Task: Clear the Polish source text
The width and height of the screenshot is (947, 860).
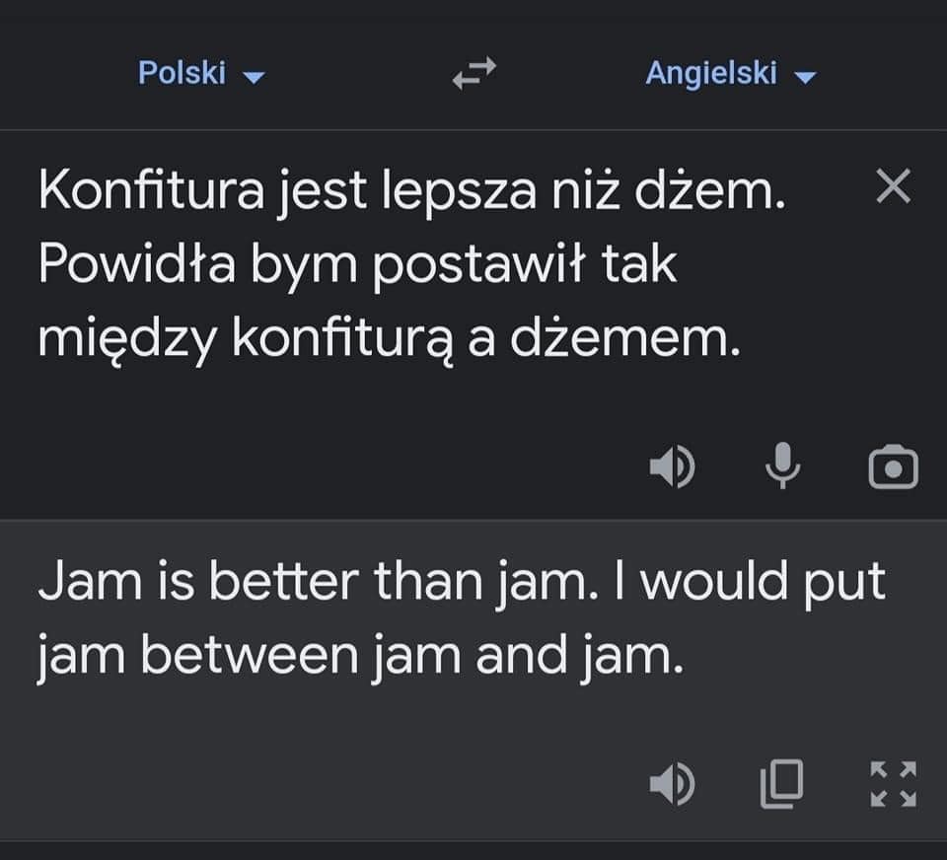Action: click(x=894, y=186)
